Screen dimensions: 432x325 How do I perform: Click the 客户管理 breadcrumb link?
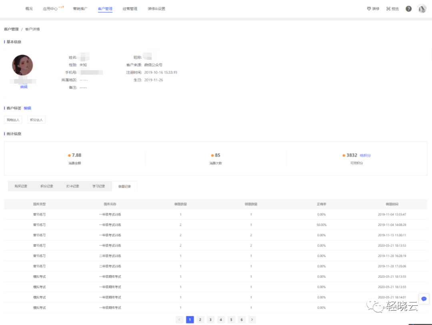point(12,29)
